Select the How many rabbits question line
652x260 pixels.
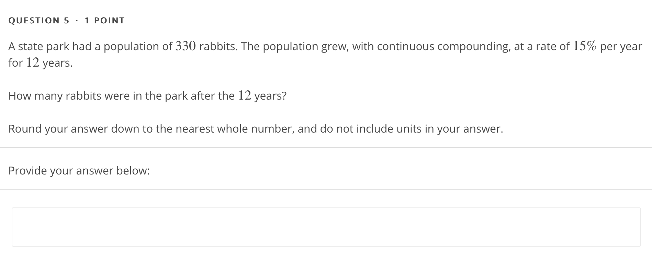point(148,95)
